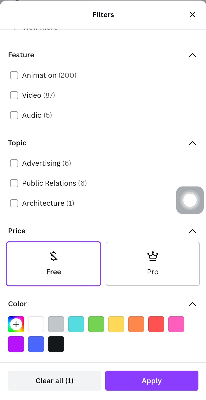Choose the purple color swatch
206x400 pixels.
pyautogui.click(x=16, y=344)
